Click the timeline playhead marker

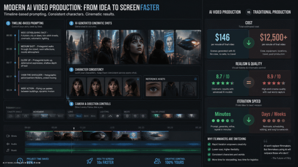(x=74, y=129)
